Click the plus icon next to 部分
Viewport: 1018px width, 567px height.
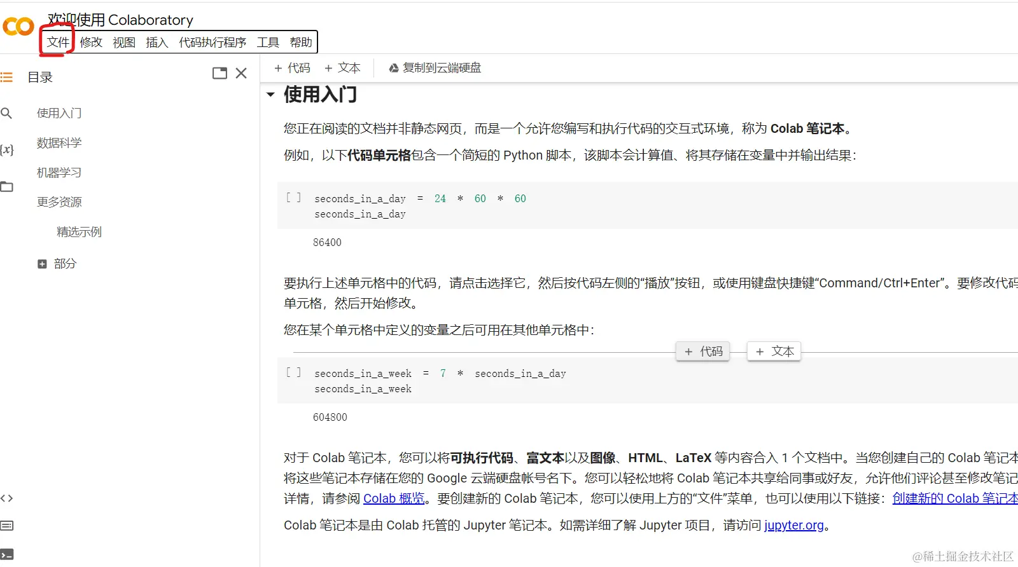click(x=42, y=264)
